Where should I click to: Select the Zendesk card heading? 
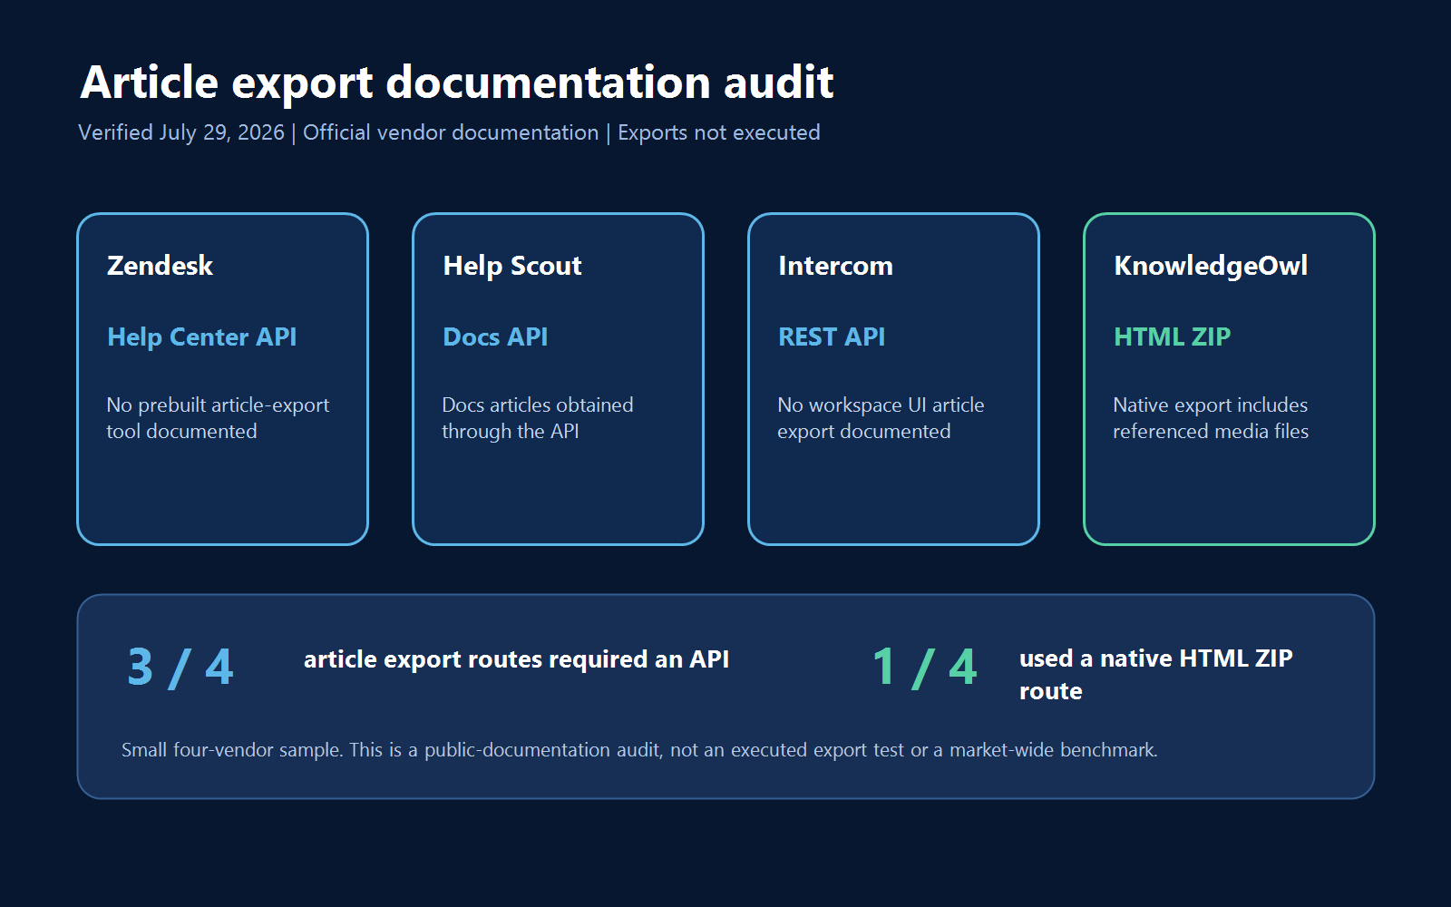160,266
